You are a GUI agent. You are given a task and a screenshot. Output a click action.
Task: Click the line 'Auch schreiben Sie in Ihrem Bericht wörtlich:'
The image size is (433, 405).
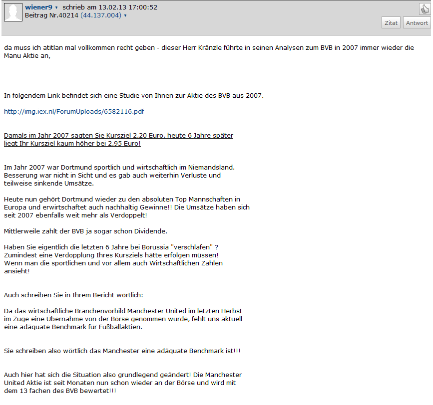73,295
